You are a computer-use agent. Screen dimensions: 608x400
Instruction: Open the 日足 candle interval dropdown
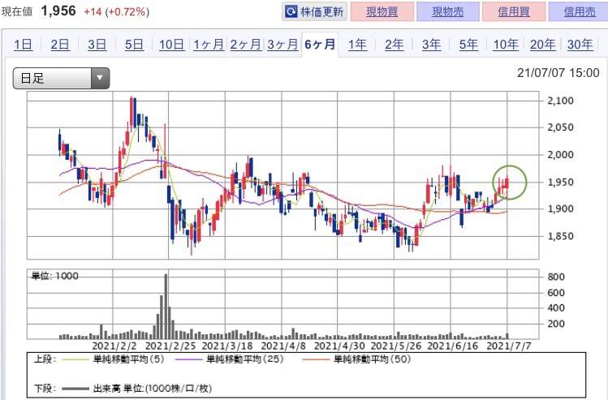click(x=61, y=78)
